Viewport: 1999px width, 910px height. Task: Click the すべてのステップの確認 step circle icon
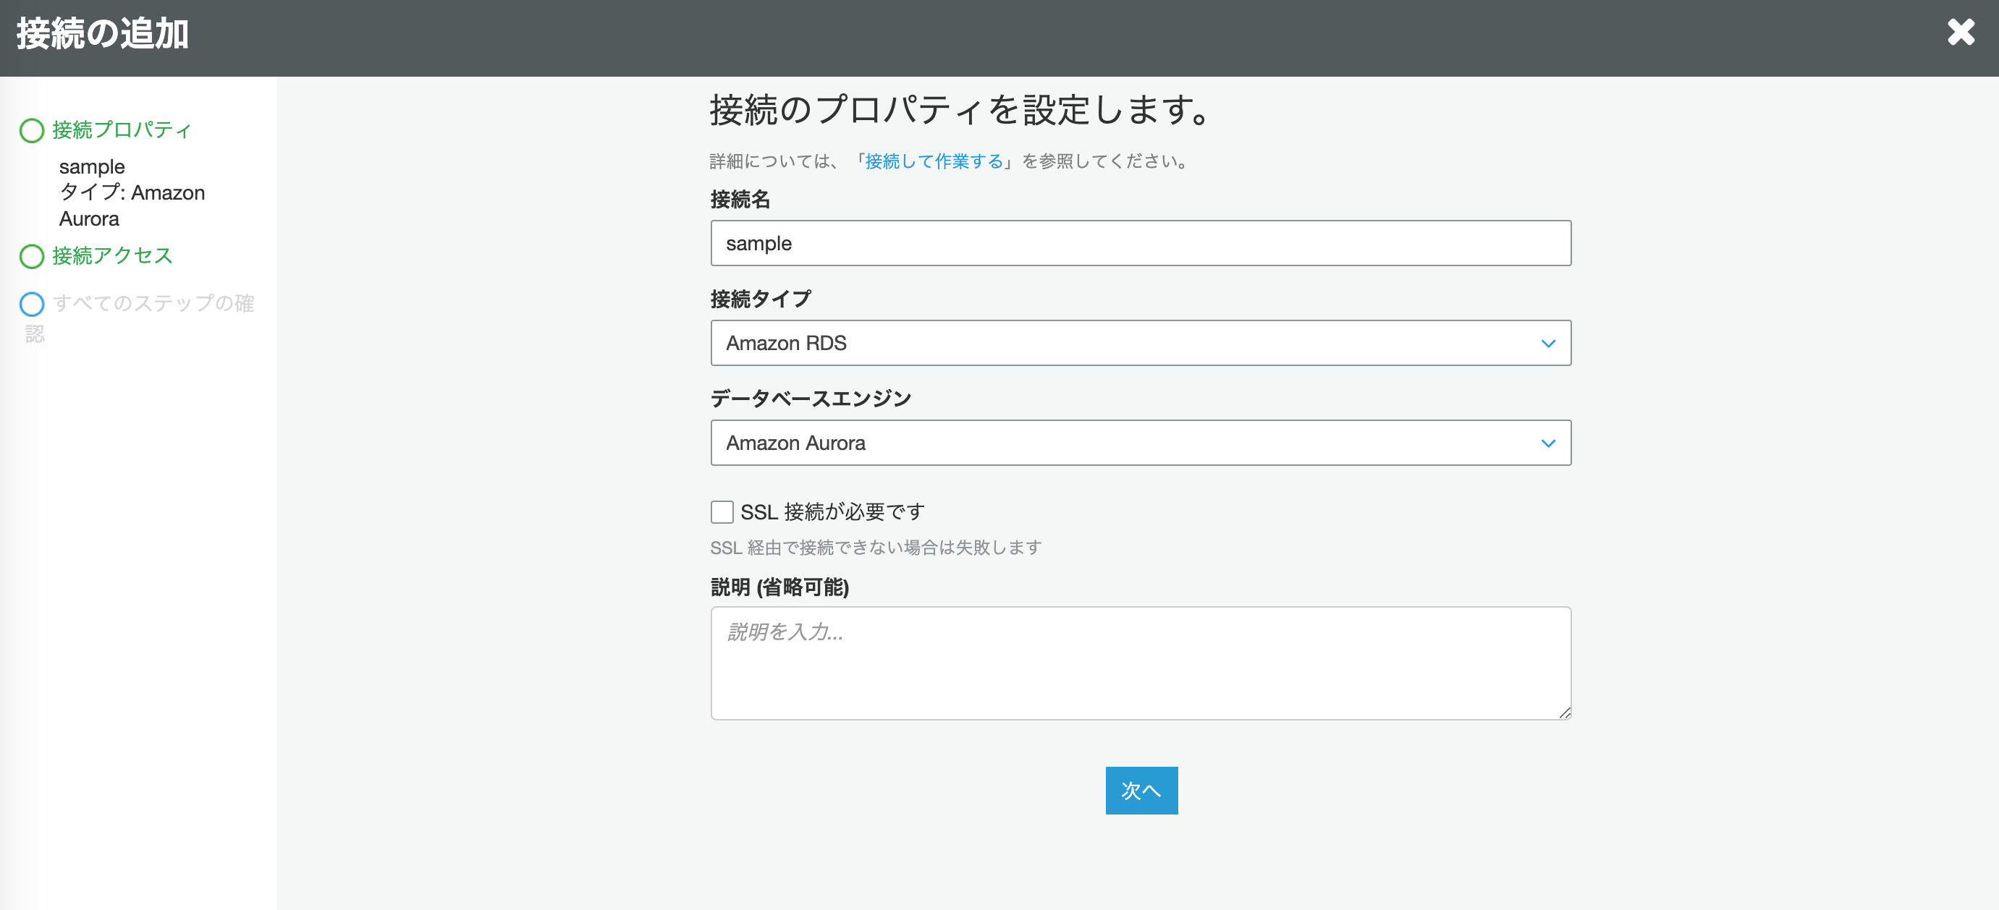[32, 304]
